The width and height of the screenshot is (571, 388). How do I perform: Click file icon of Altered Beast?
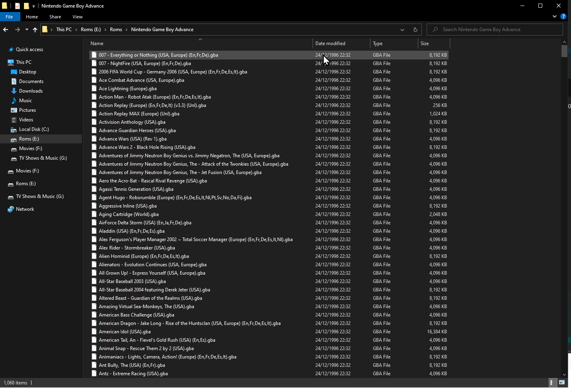94,298
